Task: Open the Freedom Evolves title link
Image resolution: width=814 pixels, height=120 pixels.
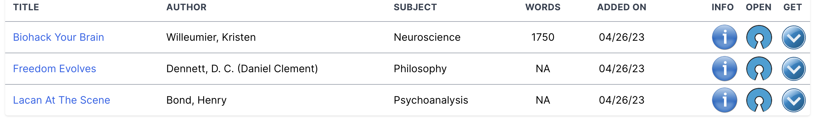Action: pyautogui.click(x=55, y=69)
